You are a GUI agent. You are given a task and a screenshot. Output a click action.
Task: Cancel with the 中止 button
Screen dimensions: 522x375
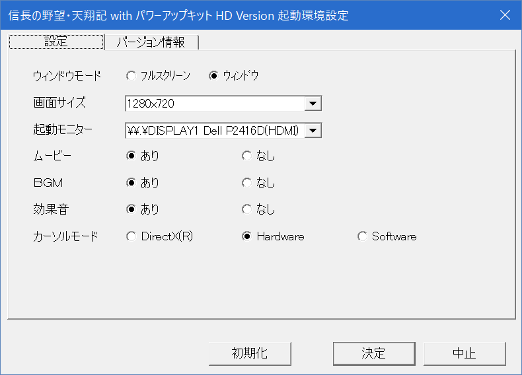[x=465, y=353]
